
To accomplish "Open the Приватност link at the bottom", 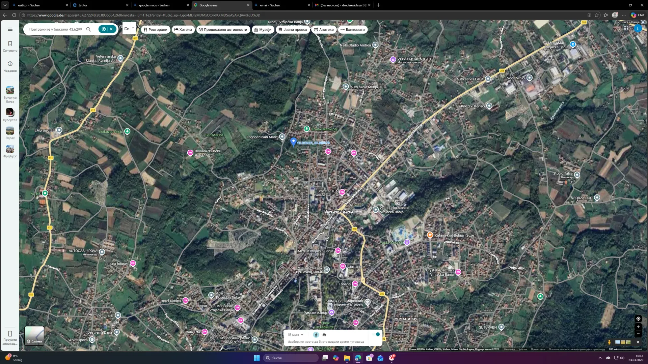I will click(x=538, y=349).
